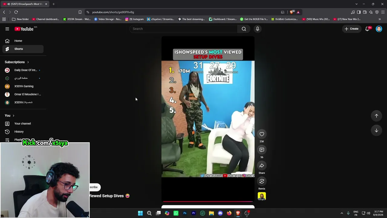This screenshot has height=218, width=387.
Task: Open the Brave main menu
Action: [x=383, y=12]
